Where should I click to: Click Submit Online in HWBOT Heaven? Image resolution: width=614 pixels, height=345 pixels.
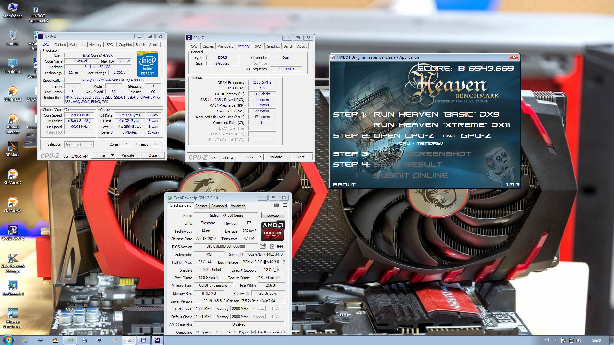coord(411,175)
